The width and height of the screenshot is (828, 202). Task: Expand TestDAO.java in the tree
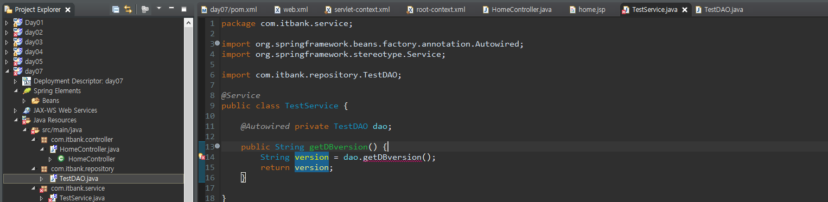42,179
